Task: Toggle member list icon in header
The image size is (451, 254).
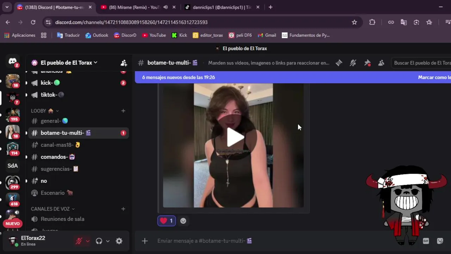Action: click(381, 63)
